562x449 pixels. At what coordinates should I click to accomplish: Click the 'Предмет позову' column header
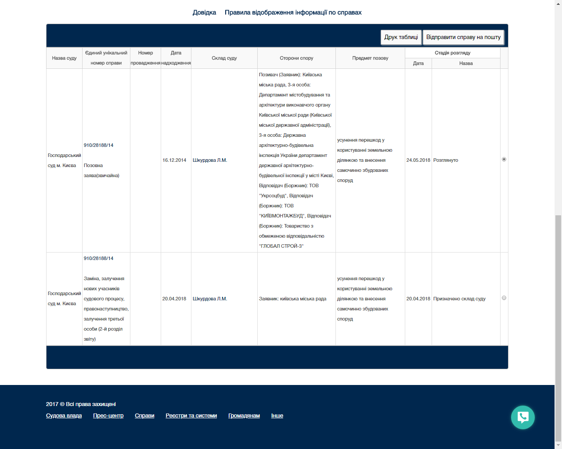pos(370,58)
